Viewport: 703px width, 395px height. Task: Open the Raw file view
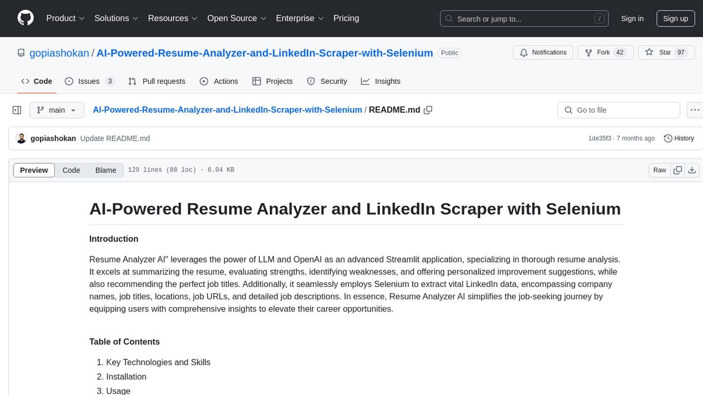pos(660,170)
